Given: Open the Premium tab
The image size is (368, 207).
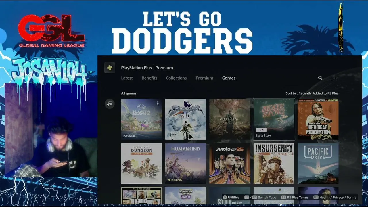Looking at the screenshot, I should pyautogui.click(x=204, y=78).
